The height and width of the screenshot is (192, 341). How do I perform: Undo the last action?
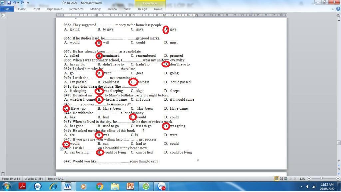click(14, 3)
